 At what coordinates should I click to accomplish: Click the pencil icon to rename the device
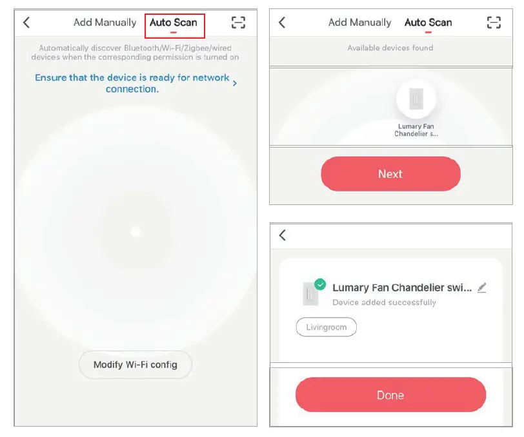(x=481, y=287)
